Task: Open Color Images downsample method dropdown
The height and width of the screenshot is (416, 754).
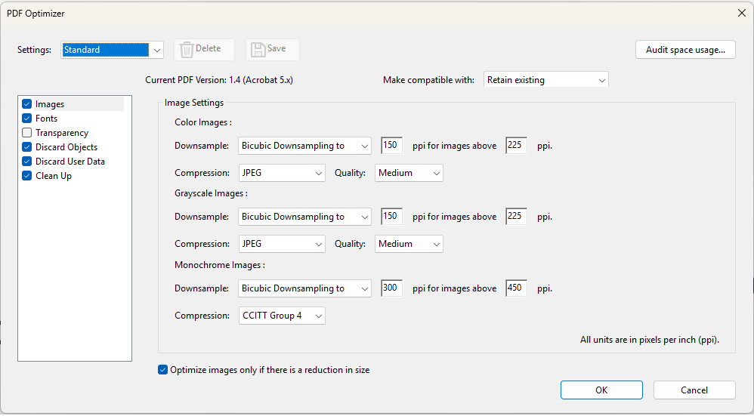Action: [304, 146]
